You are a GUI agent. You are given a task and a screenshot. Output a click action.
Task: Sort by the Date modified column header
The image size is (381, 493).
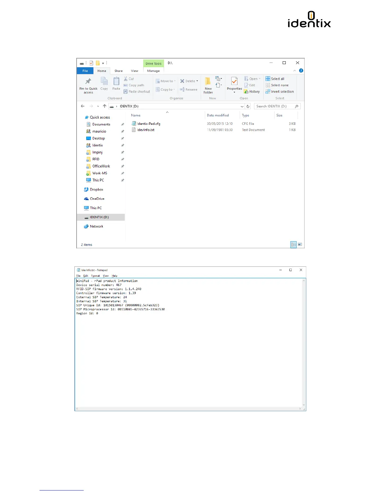pos(222,115)
